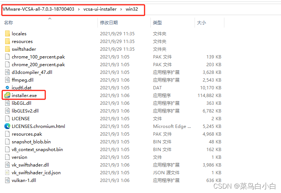Image resolution: width=281 pixels, height=193 pixels.
Task: Select the version file name
Action: pyautogui.click(x=19, y=157)
